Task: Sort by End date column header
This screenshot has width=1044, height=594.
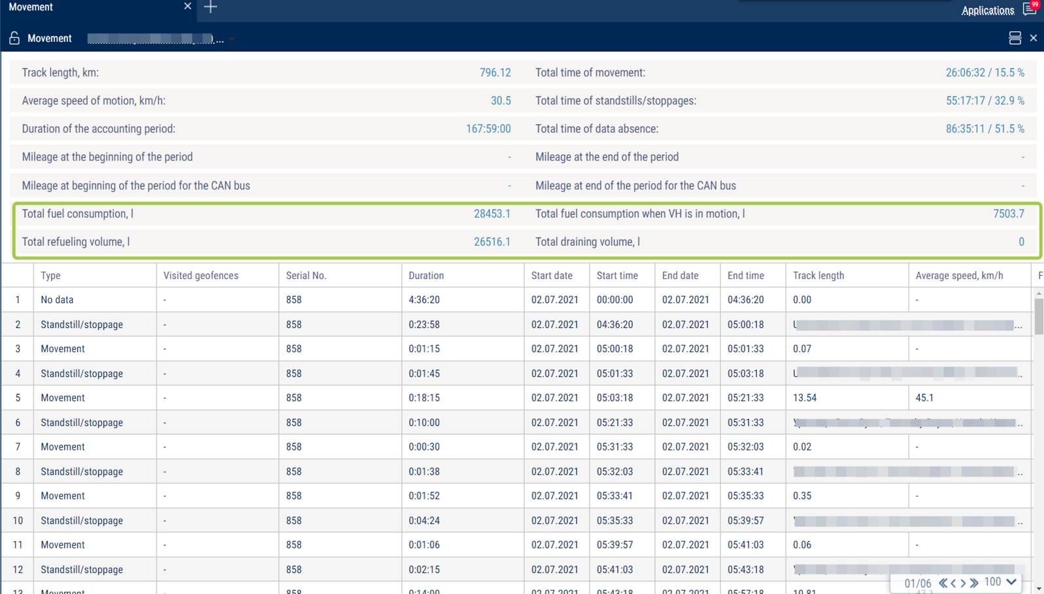Action: point(688,276)
